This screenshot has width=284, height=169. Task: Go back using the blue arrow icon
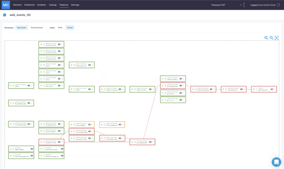(x=4, y=15)
